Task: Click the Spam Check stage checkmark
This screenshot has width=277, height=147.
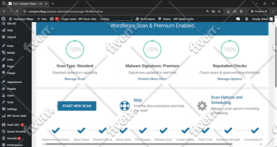Action: 81,131
